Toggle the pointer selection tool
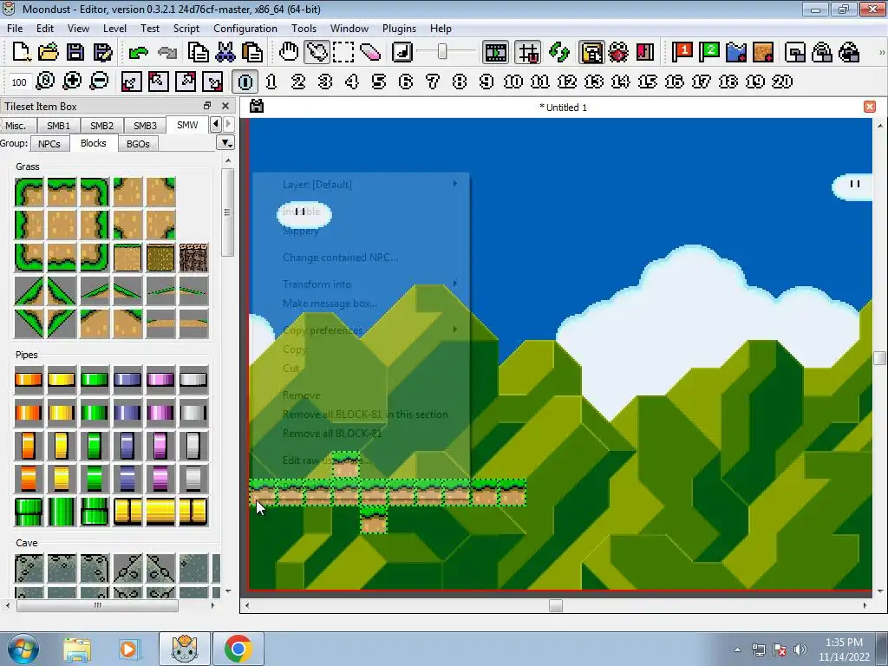 pyautogui.click(x=316, y=52)
